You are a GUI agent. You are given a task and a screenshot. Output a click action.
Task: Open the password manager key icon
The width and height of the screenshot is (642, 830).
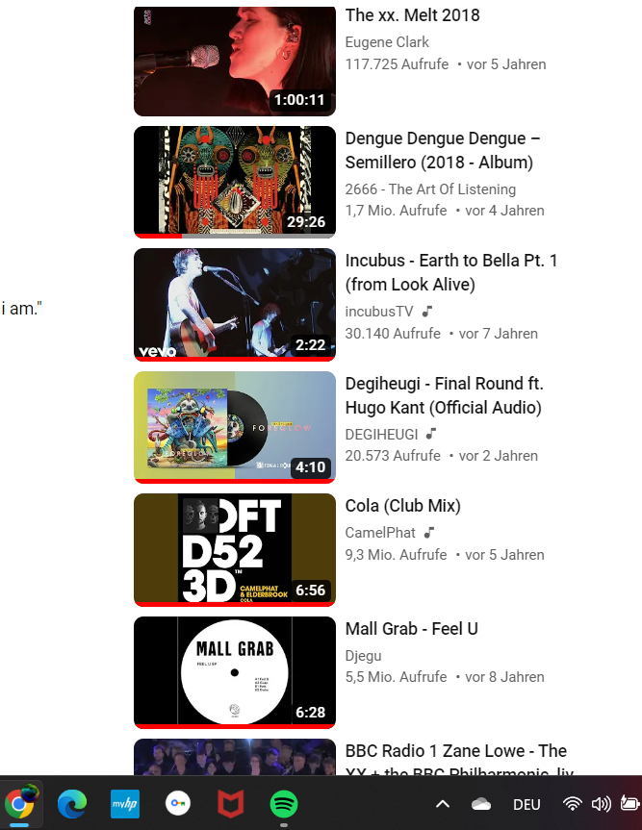pyautogui.click(x=178, y=803)
